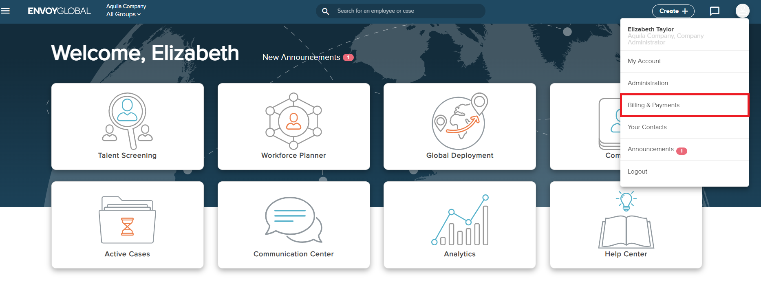Select Your Contacts menu entry
The image size is (761, 284).
point(647,127)
